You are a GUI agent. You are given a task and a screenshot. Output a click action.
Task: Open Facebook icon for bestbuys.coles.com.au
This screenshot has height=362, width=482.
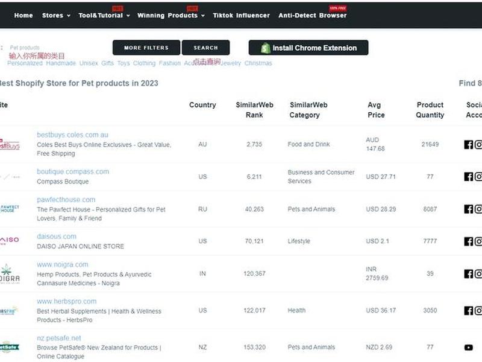click(x=469, y=144)
